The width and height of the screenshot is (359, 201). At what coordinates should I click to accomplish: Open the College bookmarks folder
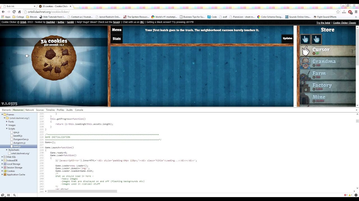(x=18, y=17)
